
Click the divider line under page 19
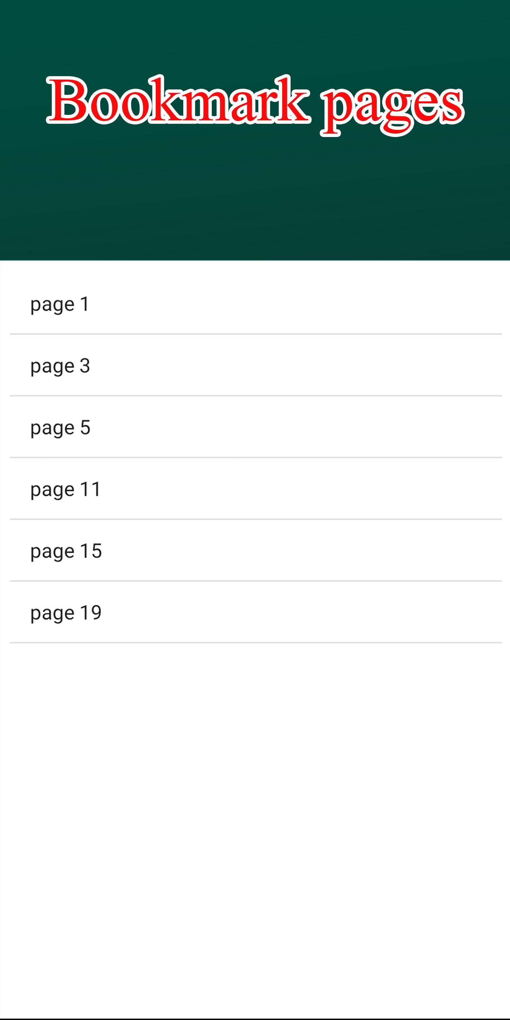[255, 643]
